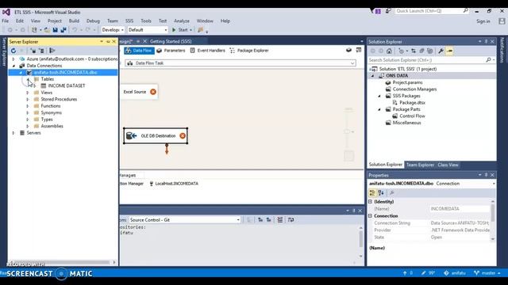This screenshot has height=285, width=508.
Task: Collapse the (Identity) property group
Action: pos(371,202)
